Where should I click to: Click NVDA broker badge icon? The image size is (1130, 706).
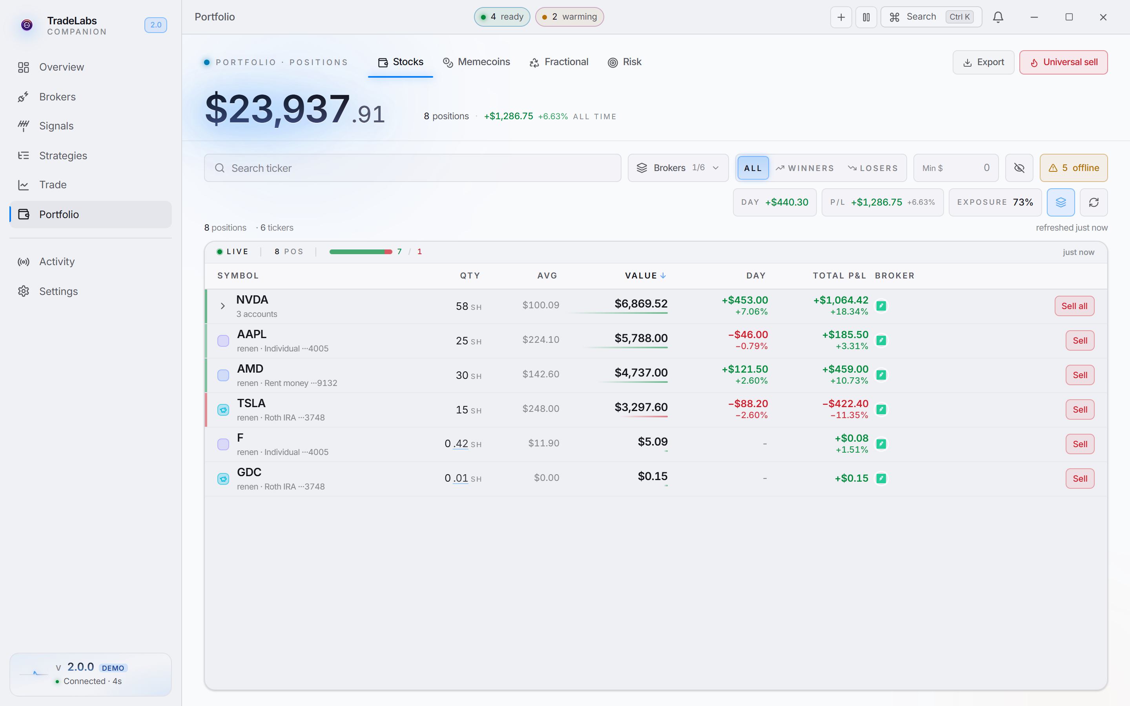(881, 306)
